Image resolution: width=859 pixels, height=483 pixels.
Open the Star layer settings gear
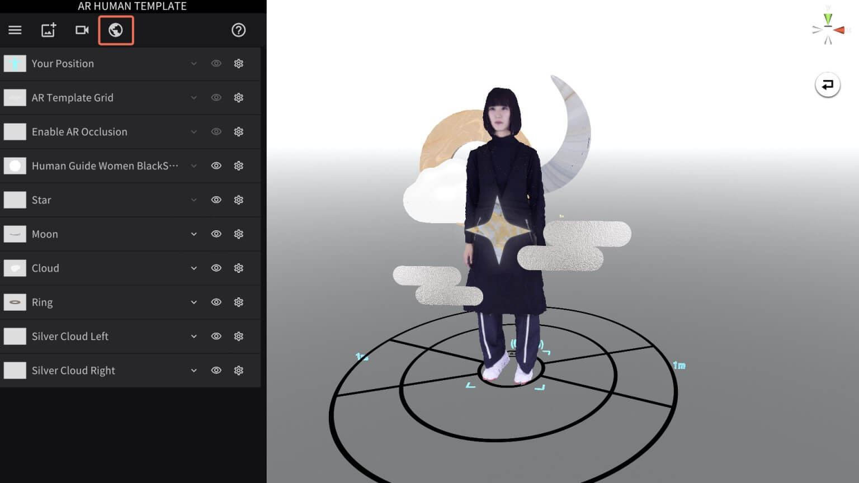(x=239, y=200)
